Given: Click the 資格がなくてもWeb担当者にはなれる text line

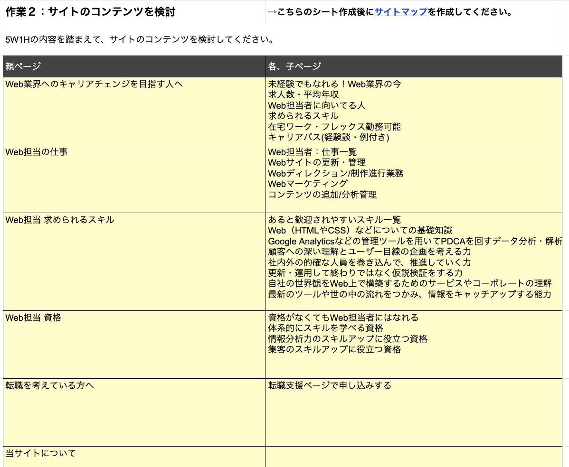Looking at the screenshot, I should click(343, 318).
